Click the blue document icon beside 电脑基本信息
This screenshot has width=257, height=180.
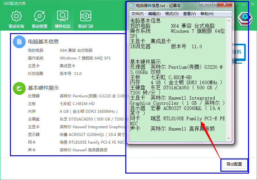pos(19,42)
